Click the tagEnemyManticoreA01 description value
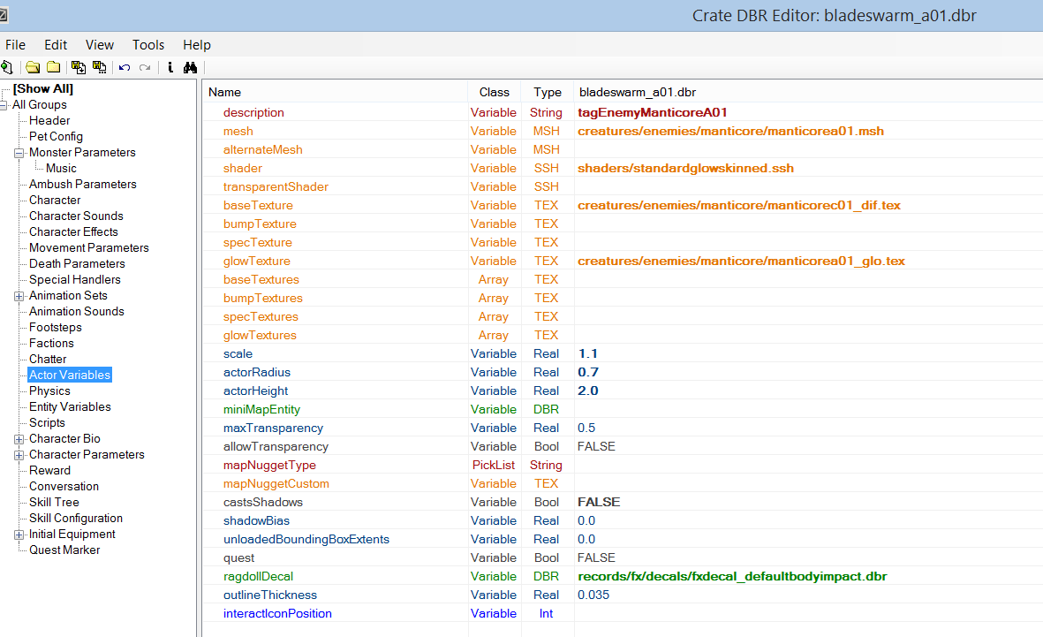 tap(652, 112)
